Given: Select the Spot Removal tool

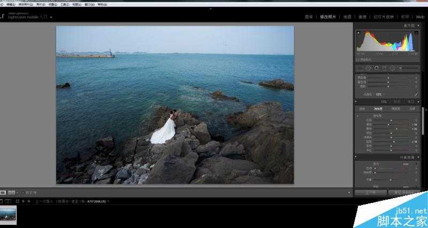Looking at the screenshot, I should pyautogui.click(x=369, y=68).
